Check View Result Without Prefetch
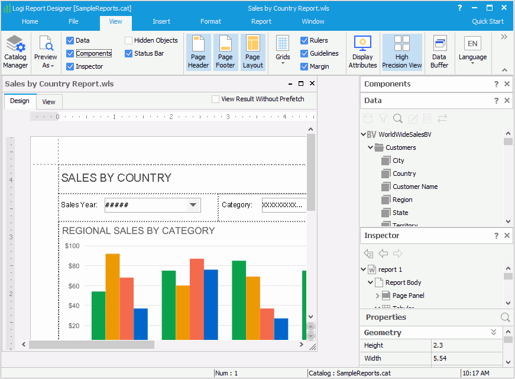This screenshot has width=515, height=379. pos(216,99)
